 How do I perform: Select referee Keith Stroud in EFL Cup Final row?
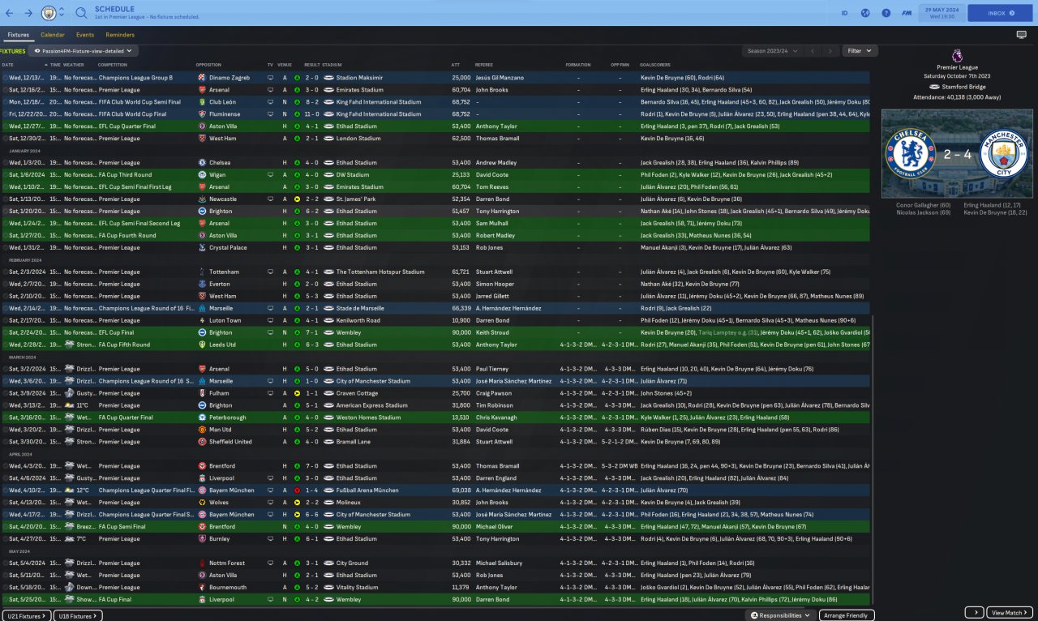(x=493, y=332)
